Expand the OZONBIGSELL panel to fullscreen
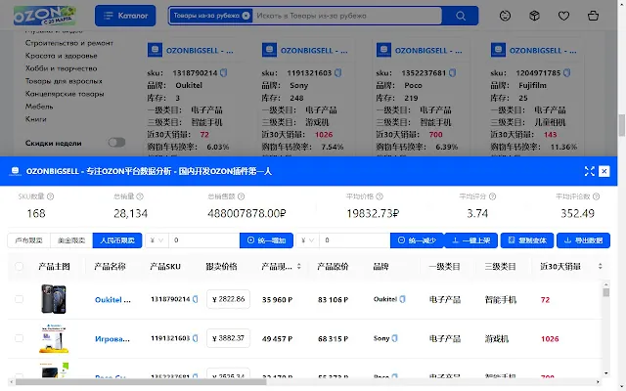This screenshot has width=626, height=391. coord(589,171)
